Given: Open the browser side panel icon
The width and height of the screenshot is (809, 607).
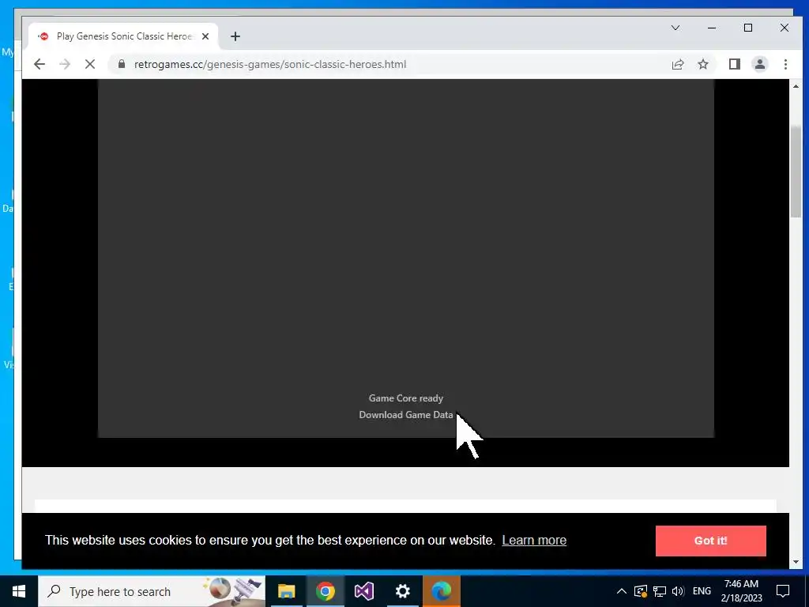Looking at the screenshot, I should tap(734, 64).
